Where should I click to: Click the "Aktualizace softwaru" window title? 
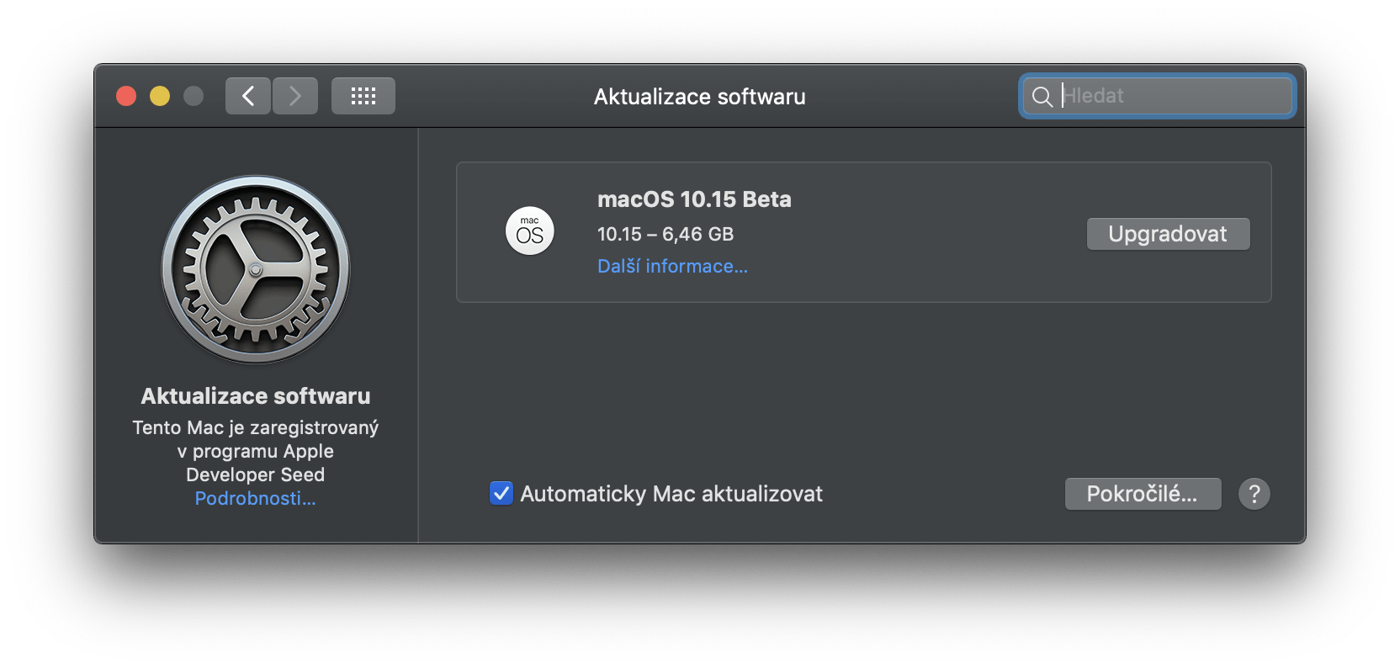pos(699,97)
